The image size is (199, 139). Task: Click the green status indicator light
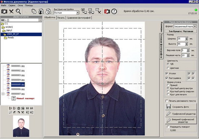(196, 10)
